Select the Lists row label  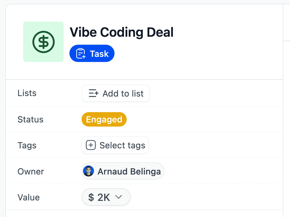click(x=26, y=93)
